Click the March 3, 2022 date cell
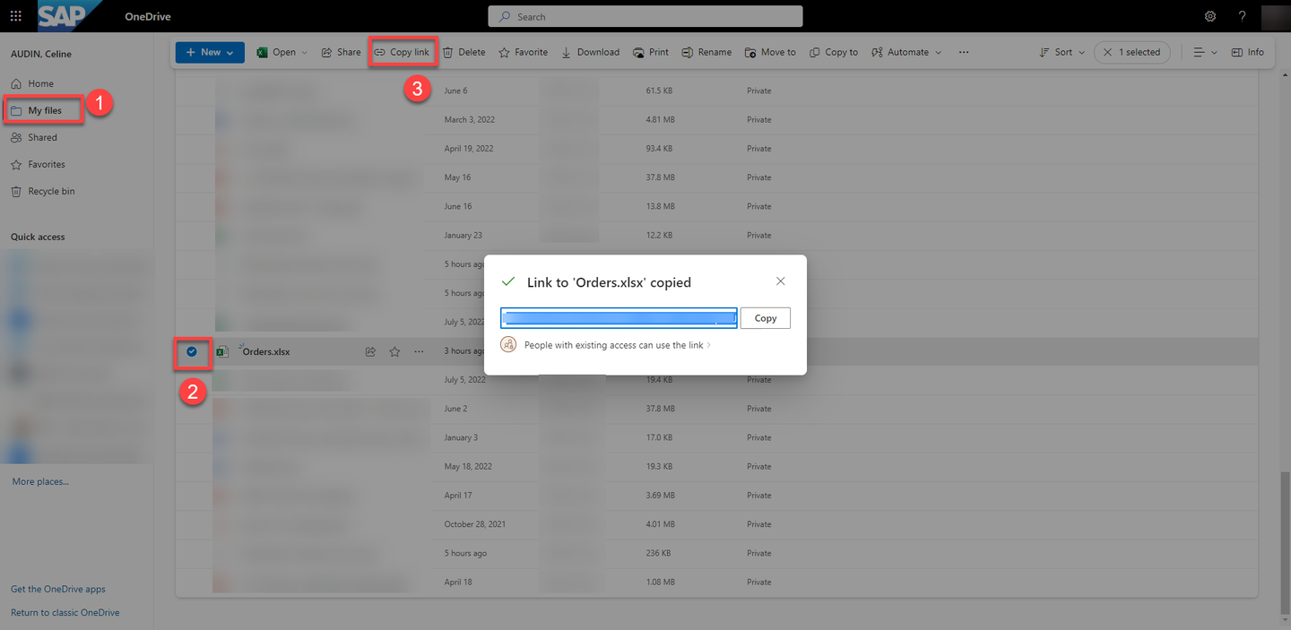 point(470,119)
